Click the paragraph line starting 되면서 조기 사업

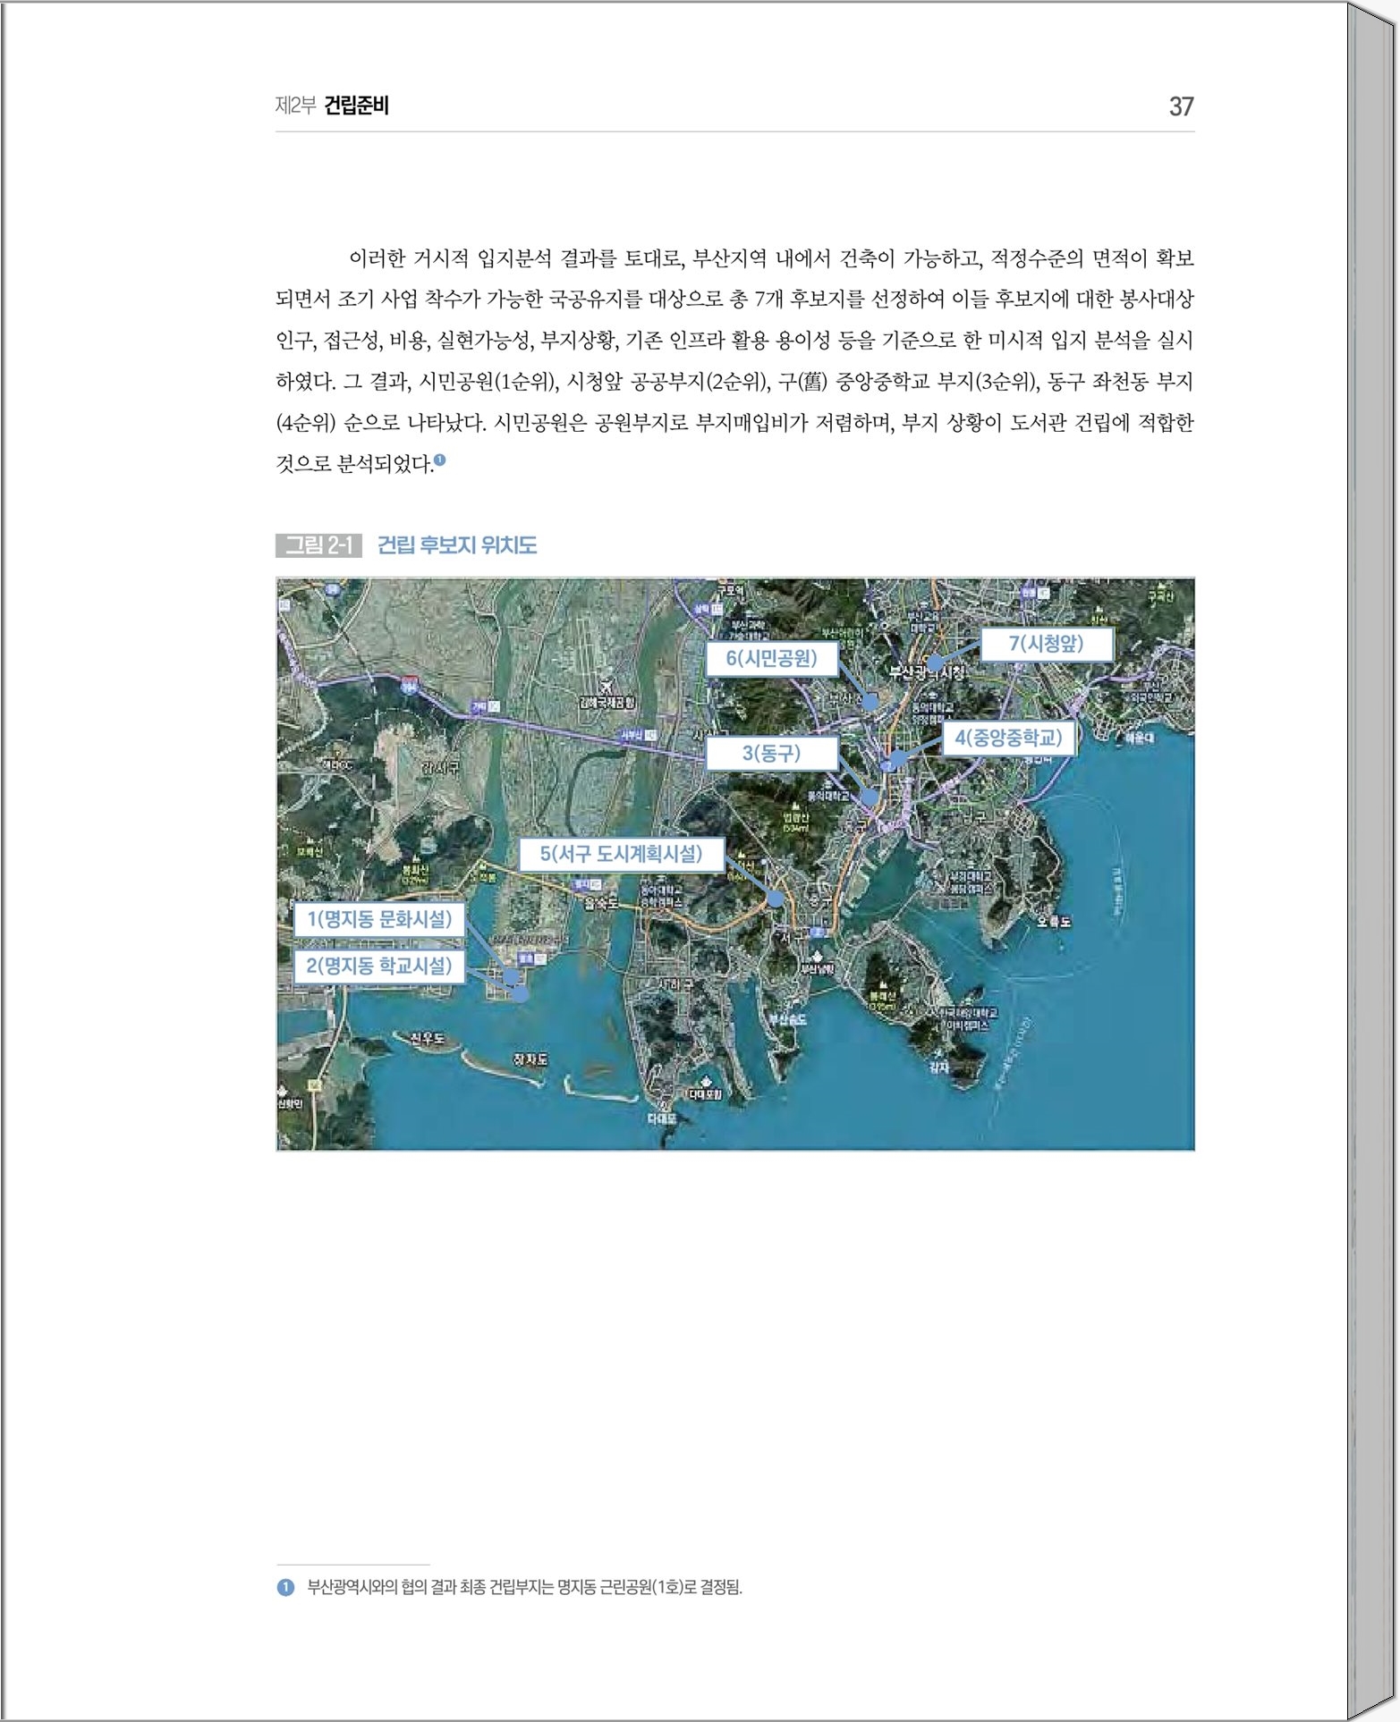[x=734, y=300]
